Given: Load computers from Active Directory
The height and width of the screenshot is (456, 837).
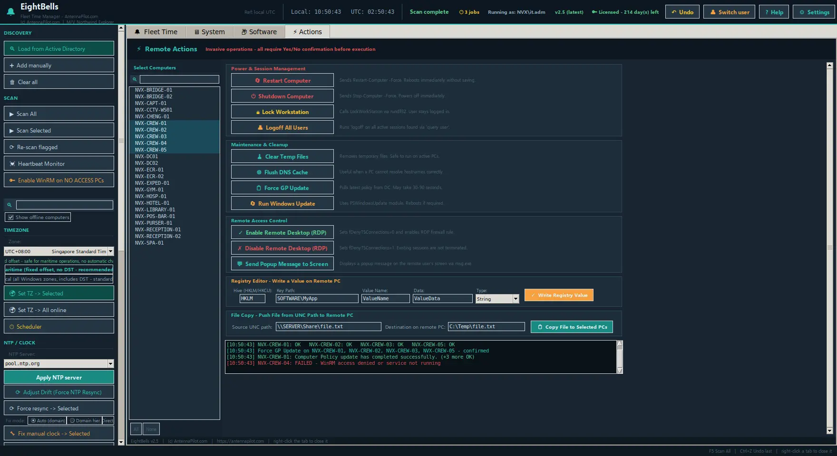Looking at the screenshot, I should 59,48.
